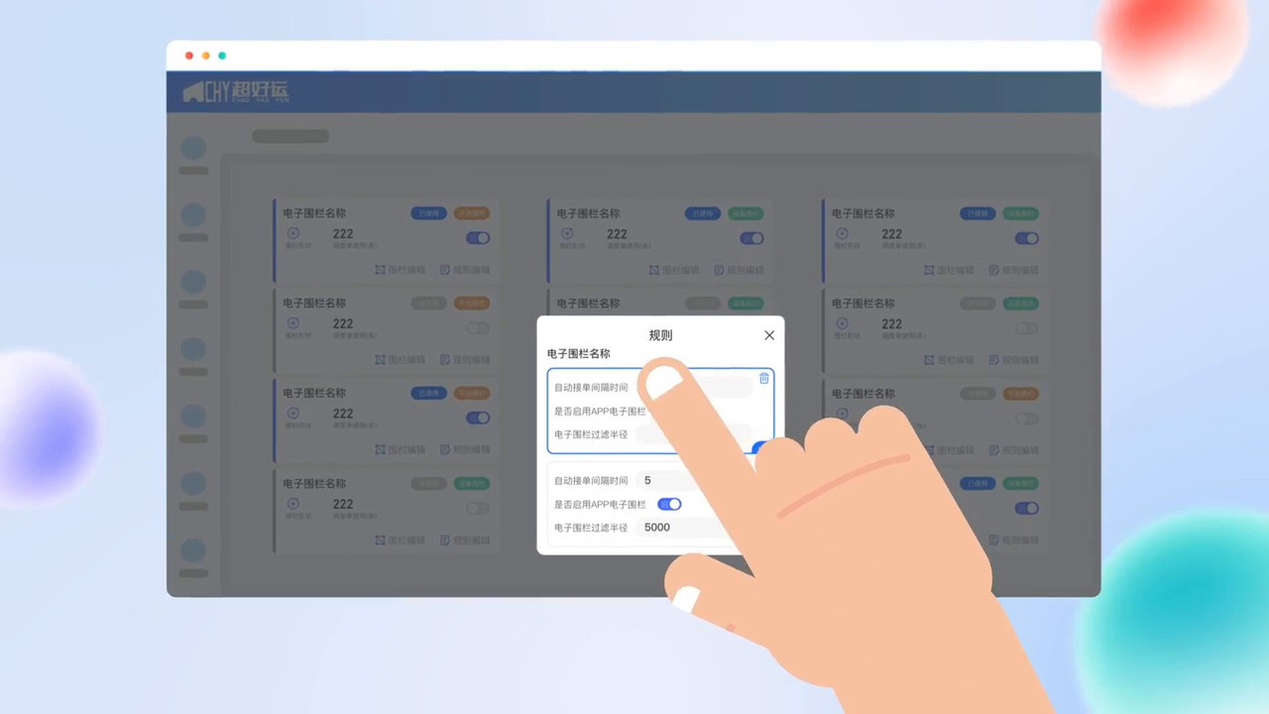This screenshot has height=714, width=1269.
Task: Click the blue 已使用 badge on top-left card
Action: coord(428,213)
